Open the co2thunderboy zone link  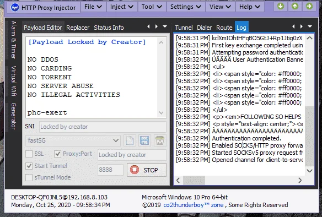click(x=193, y=205)
